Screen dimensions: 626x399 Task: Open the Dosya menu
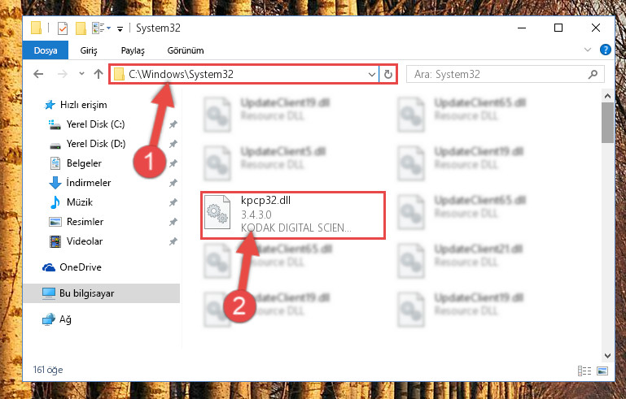coord(46,50)
